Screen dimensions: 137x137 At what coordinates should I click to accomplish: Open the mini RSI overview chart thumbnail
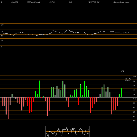point(68,131)
